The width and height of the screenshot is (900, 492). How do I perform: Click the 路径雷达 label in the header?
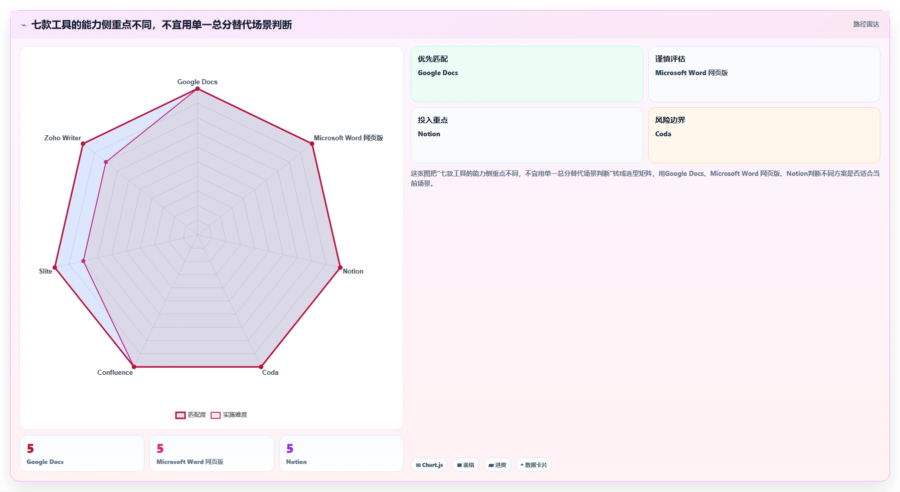pyautogui.click(x=866, y=24)
